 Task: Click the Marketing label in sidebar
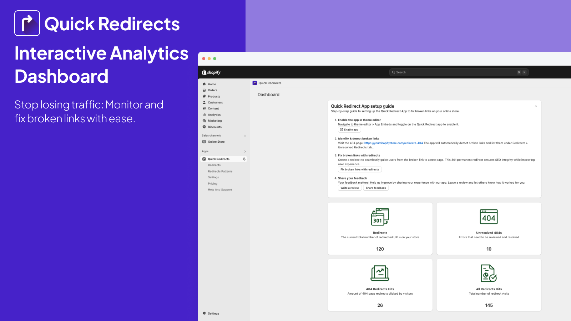215,121
